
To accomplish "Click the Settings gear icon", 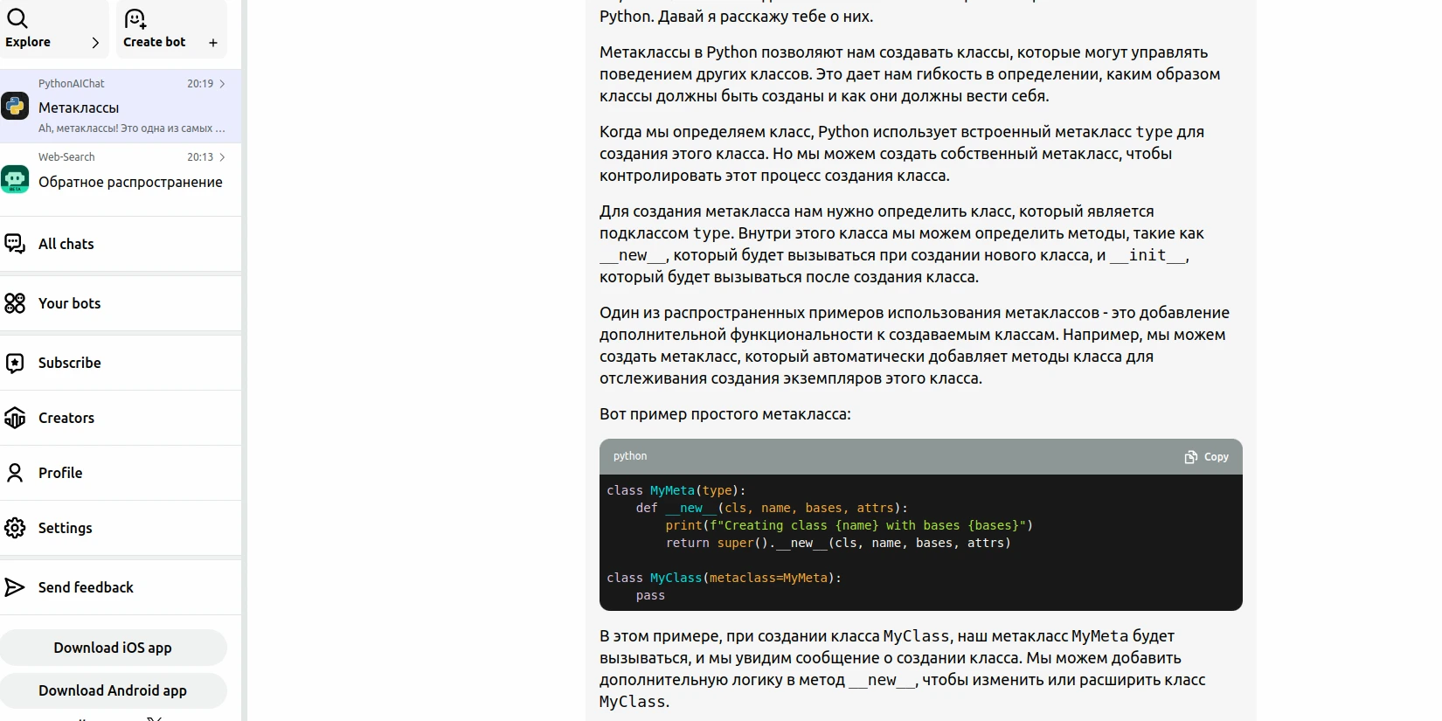I will (15, 528).
